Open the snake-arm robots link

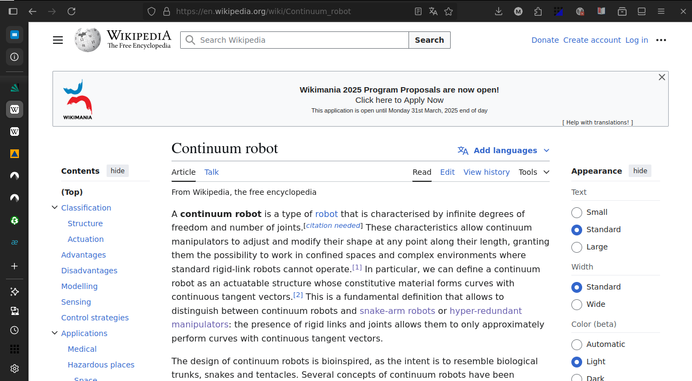(x=397, y=311)
